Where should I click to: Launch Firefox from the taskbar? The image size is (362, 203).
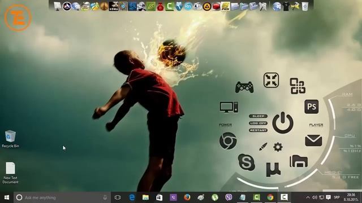(187, 197)
